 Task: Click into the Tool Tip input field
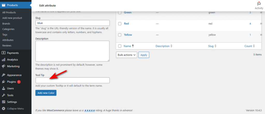point(72,80)
